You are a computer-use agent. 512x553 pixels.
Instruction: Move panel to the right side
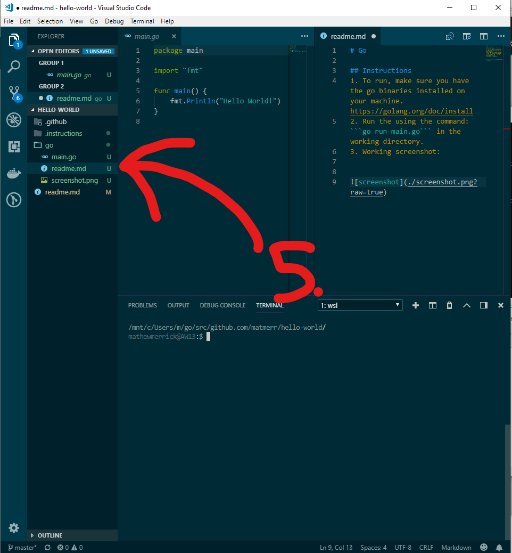483,305
